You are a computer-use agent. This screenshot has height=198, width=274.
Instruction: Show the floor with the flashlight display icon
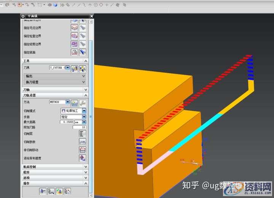pyautogui.click(x=83, y=52)
